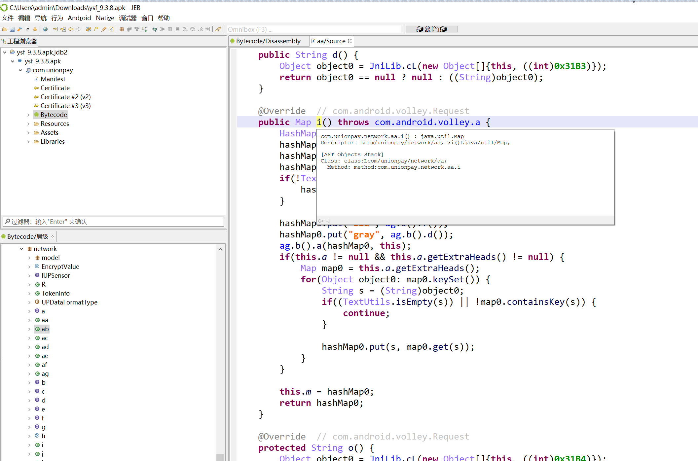Click the globe icon in toolbar

coord(45,29)
